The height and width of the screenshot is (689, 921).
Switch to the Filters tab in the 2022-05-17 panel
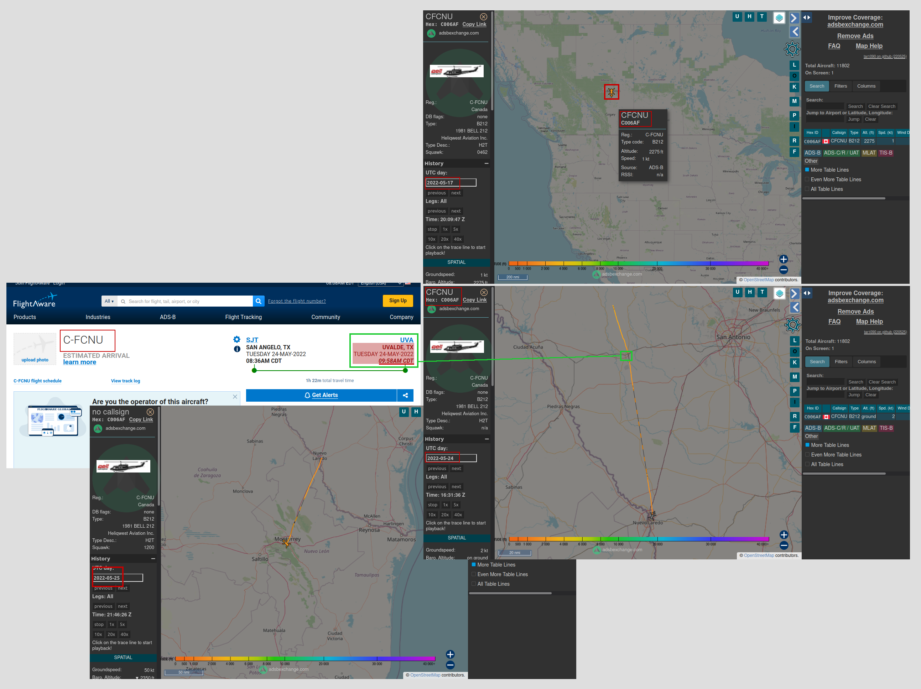(840, 86)
